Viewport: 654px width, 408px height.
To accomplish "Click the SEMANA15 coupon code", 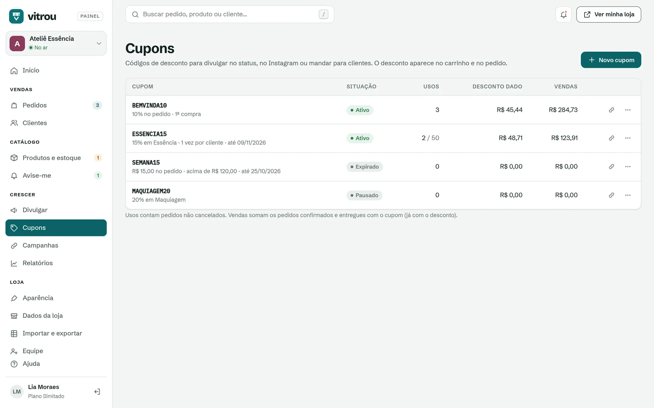I will [x=146, y=162].
